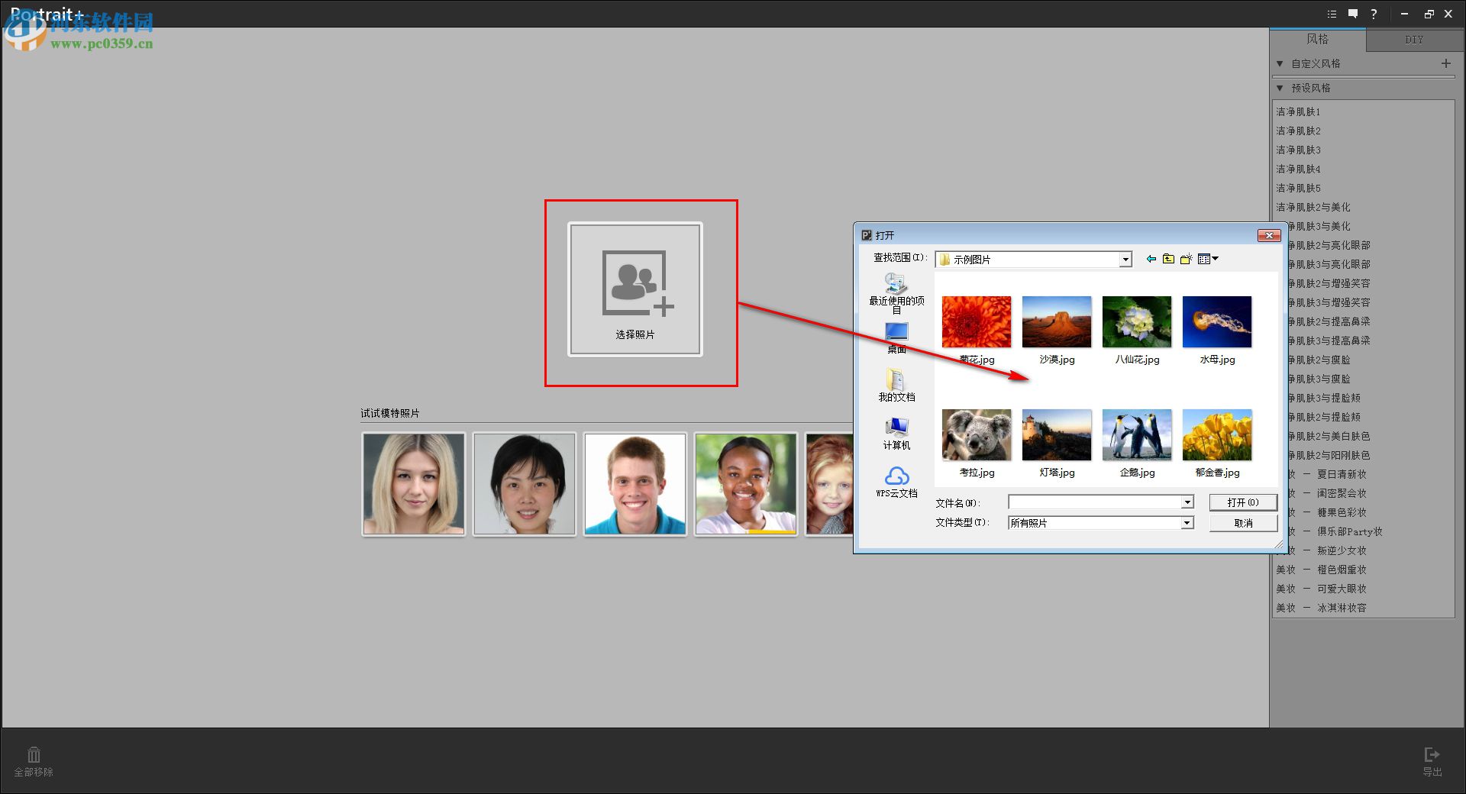
Task: Open the 文件类型 file type dropdown
Action: pos(1187,522)
